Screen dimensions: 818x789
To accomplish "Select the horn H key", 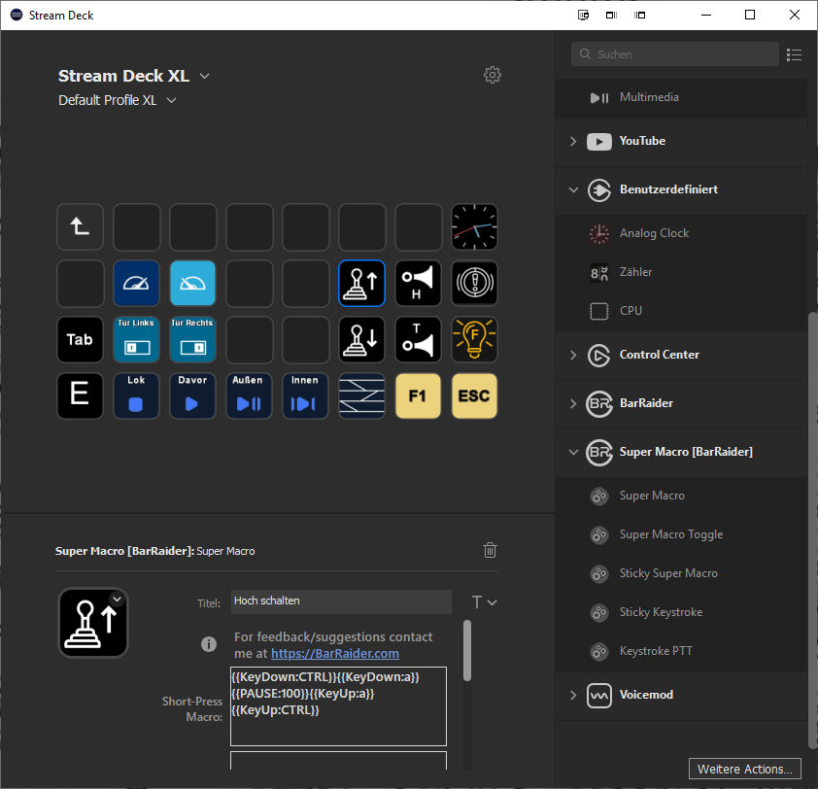I will (x=418, y=284).
